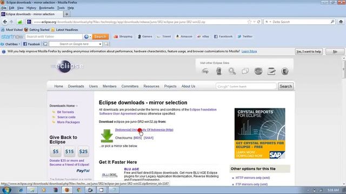Open the File menu

tap(4, 8)
